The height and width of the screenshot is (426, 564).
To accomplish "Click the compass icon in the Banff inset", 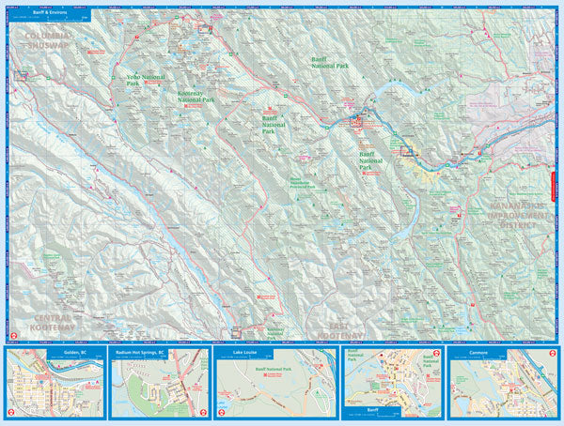I will tap(437, 353).
